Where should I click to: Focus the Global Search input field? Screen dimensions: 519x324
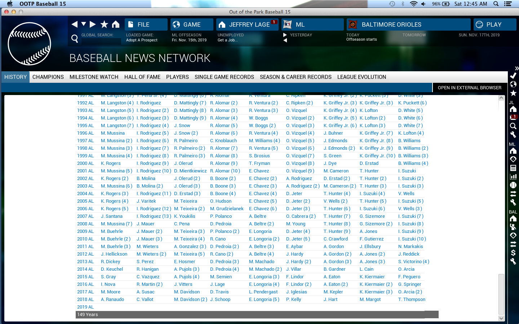pyautogui.click(x=101, y=41)
